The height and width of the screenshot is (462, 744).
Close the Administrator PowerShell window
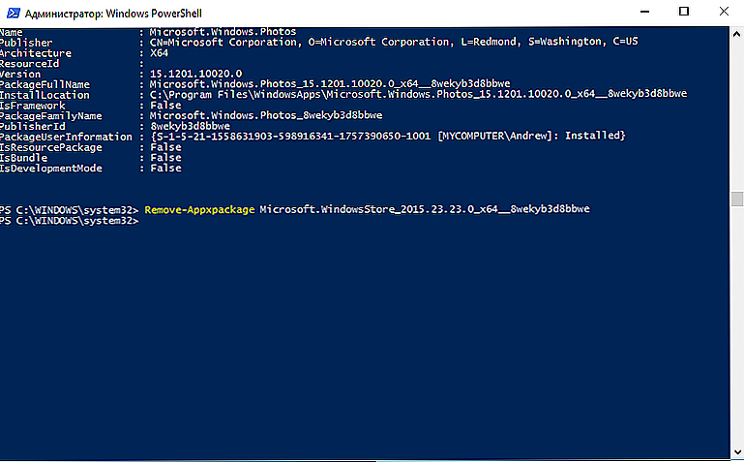724,12
